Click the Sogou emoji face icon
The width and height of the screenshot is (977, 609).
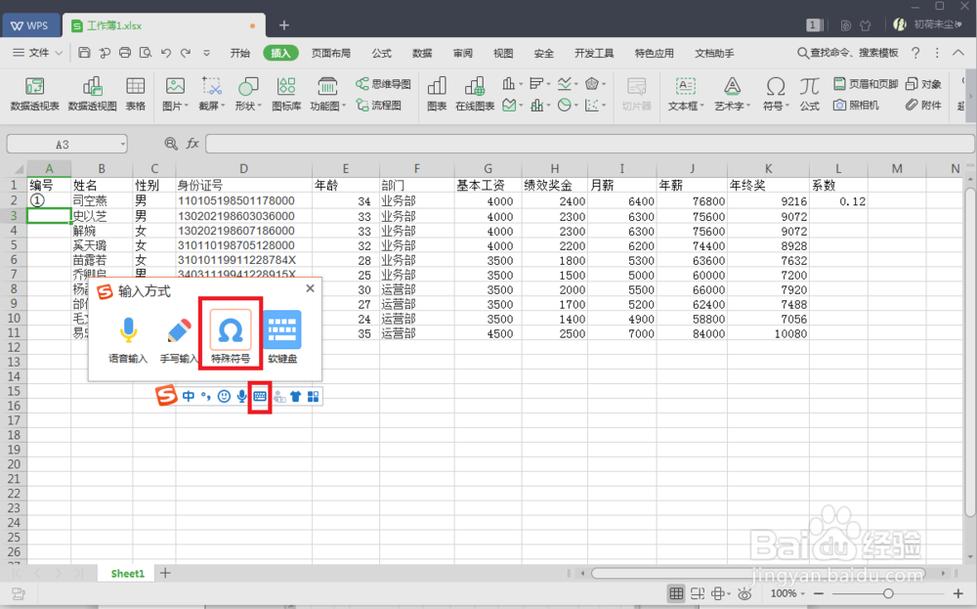222,396
